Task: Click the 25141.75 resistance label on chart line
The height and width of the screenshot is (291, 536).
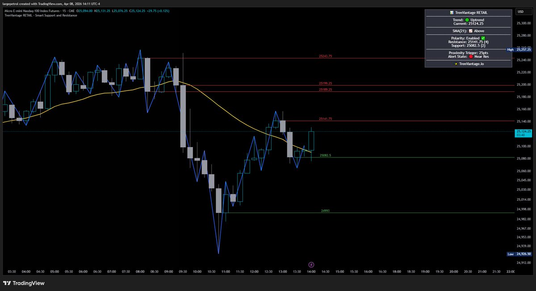Action: click(326, 119)
